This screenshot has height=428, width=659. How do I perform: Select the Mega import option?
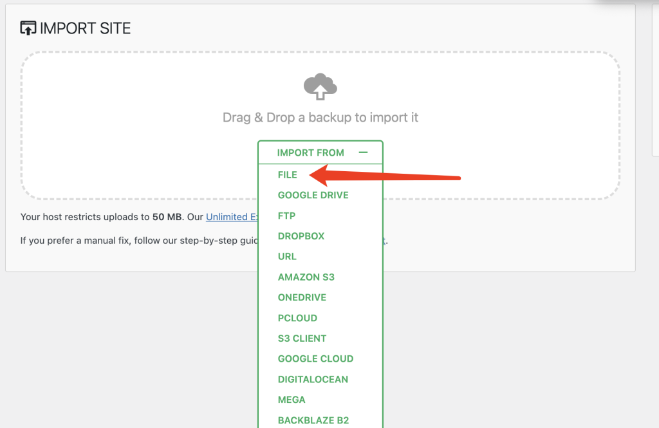point(292,400)
